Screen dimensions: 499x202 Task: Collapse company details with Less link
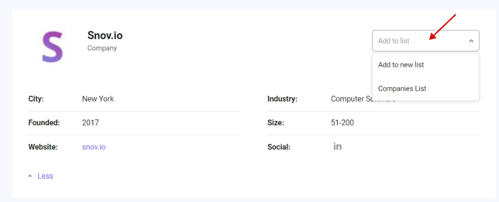point(45,176)
